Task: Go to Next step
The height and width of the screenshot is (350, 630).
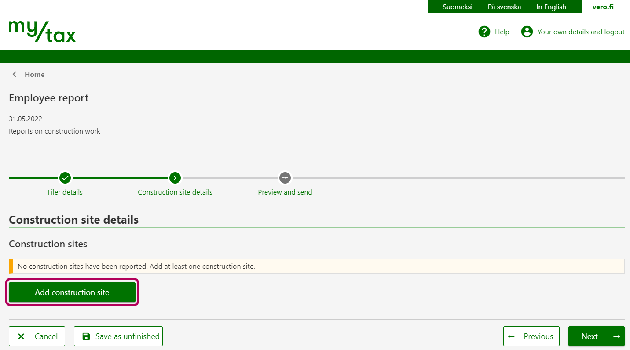Action: click(596, 336)
